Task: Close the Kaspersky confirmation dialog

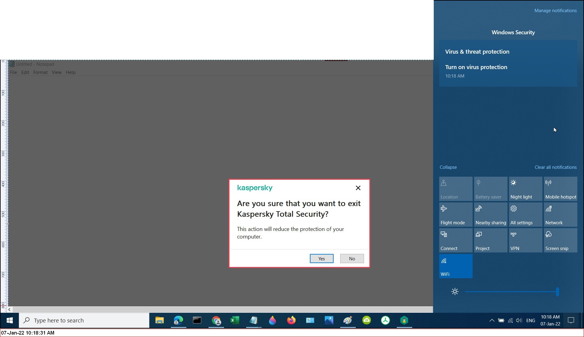Action: click(358, 188)
